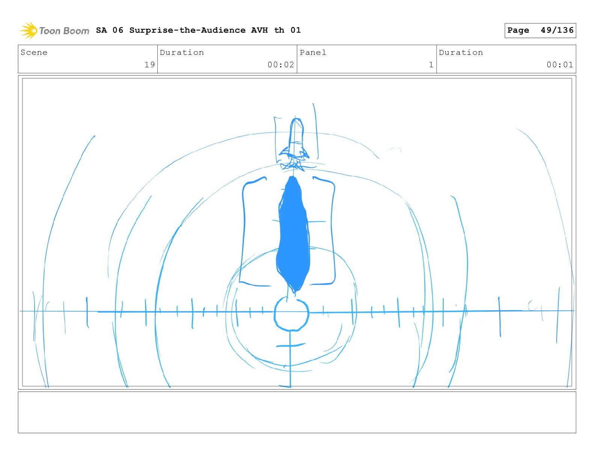Viewport: 595px width, 460px height.
Task: Click the Toon Boom logo
Action: tap(54, 30)
